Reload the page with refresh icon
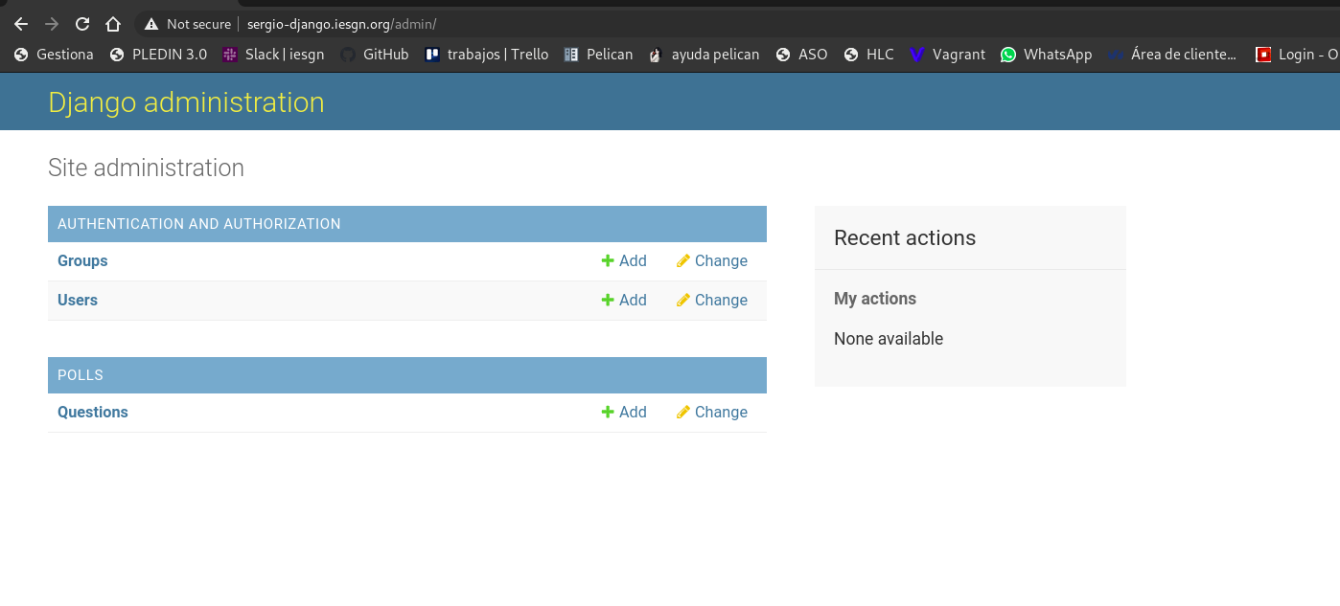 click(82, 24)
